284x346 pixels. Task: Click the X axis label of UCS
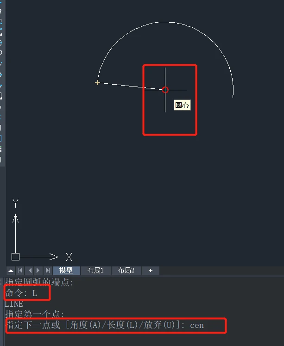tap(69, 257)
